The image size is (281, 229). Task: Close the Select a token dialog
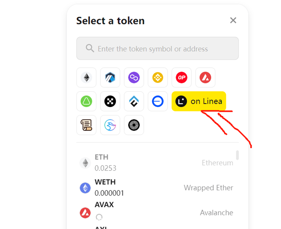point(233,20)
